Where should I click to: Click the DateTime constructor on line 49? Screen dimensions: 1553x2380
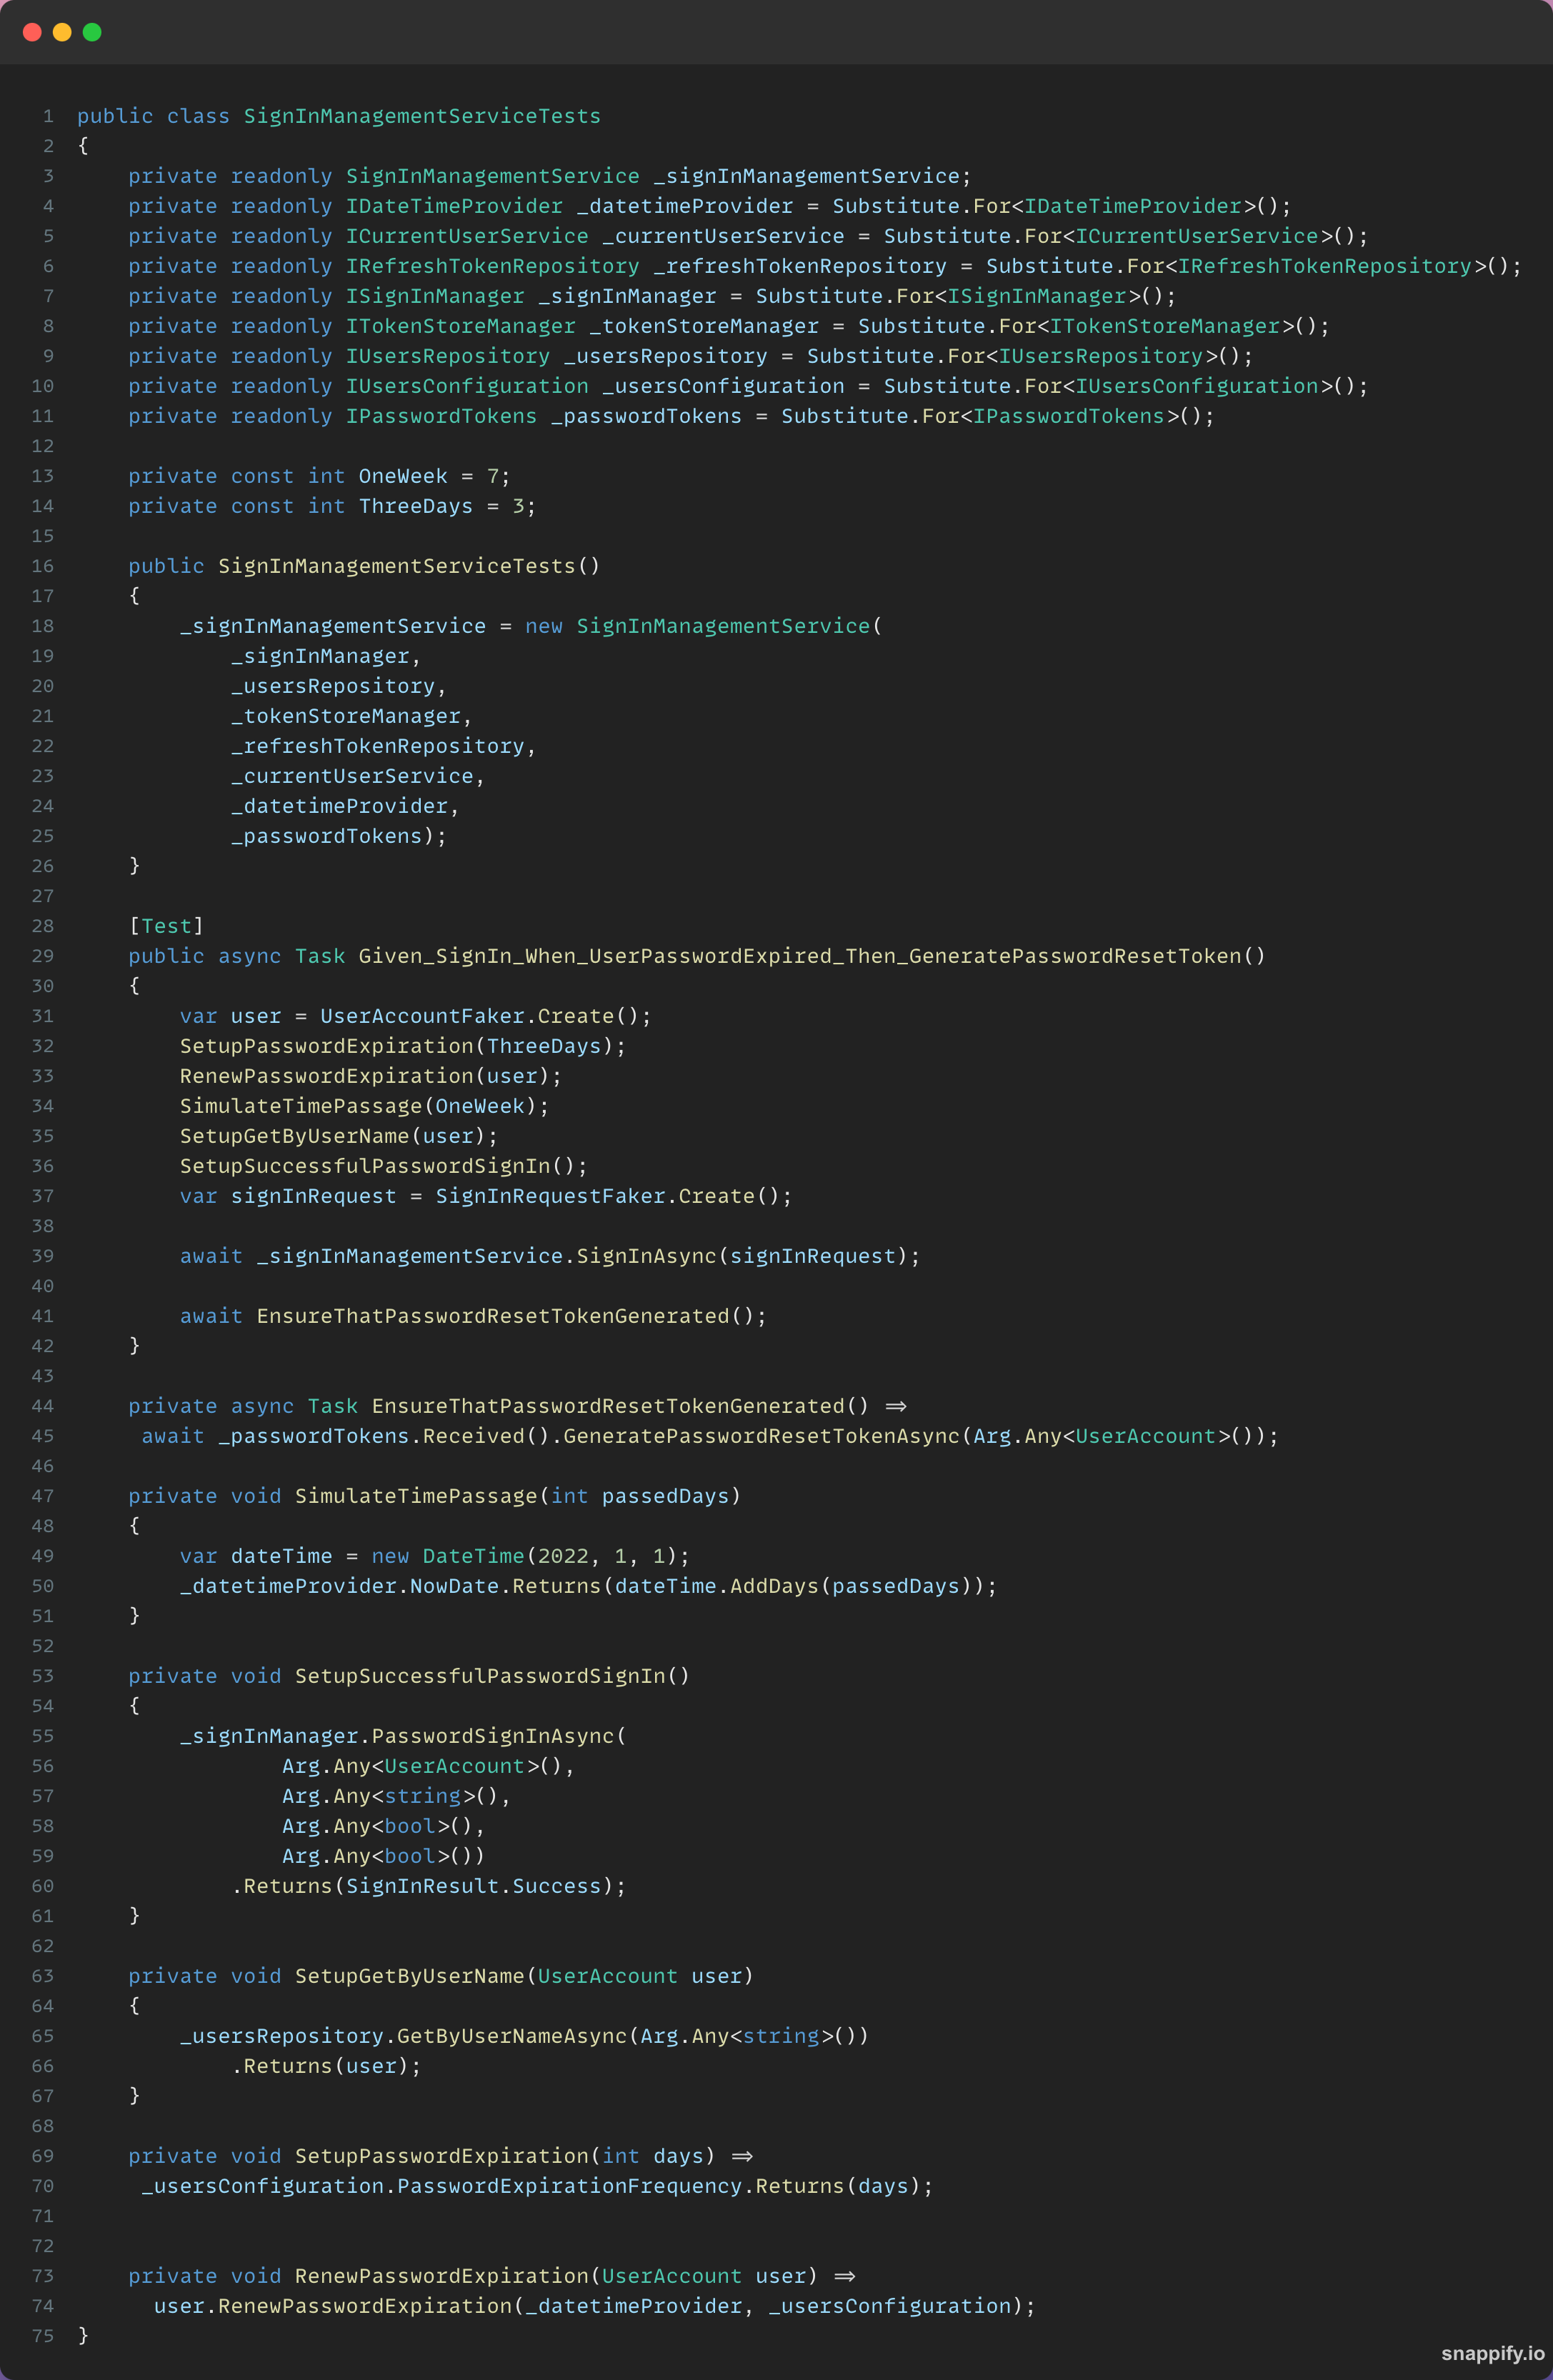tap(473, 1556)
